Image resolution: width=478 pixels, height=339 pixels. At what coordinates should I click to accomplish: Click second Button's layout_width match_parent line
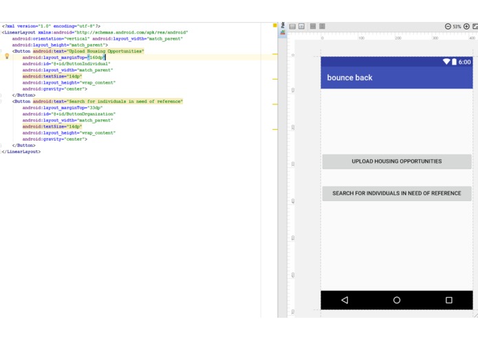(x=67, y=120)
